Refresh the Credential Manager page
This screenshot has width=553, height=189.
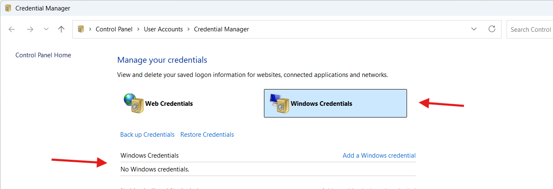coord(492,29)
